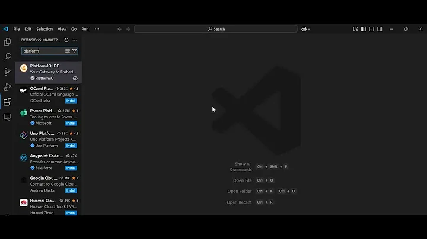
Task: Open the extensions filter options
Action: [75, 51]
